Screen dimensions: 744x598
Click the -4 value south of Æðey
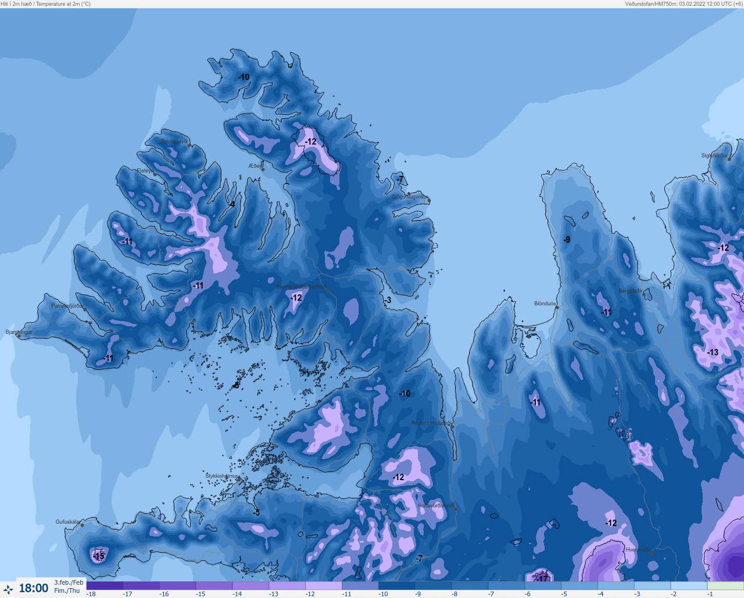pyautogui.click(x=232, y=204)
